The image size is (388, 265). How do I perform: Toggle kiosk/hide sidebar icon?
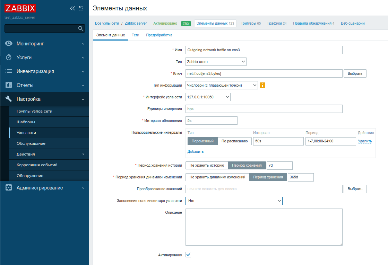click(x=81, y=8)
